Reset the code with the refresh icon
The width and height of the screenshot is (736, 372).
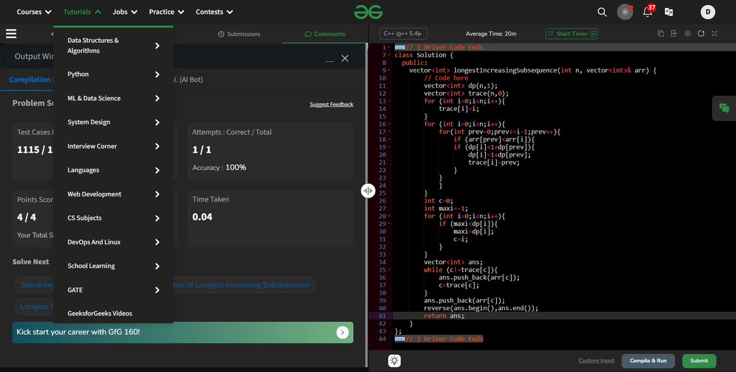(x=701, y=34)
